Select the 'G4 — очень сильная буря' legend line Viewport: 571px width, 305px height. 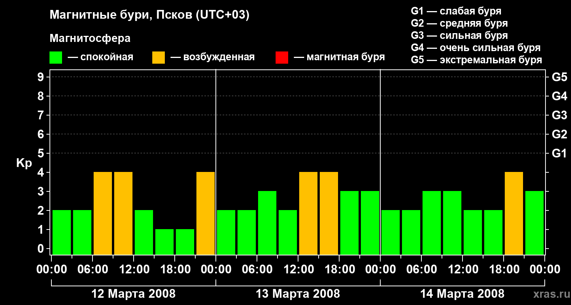coord(476,48)
